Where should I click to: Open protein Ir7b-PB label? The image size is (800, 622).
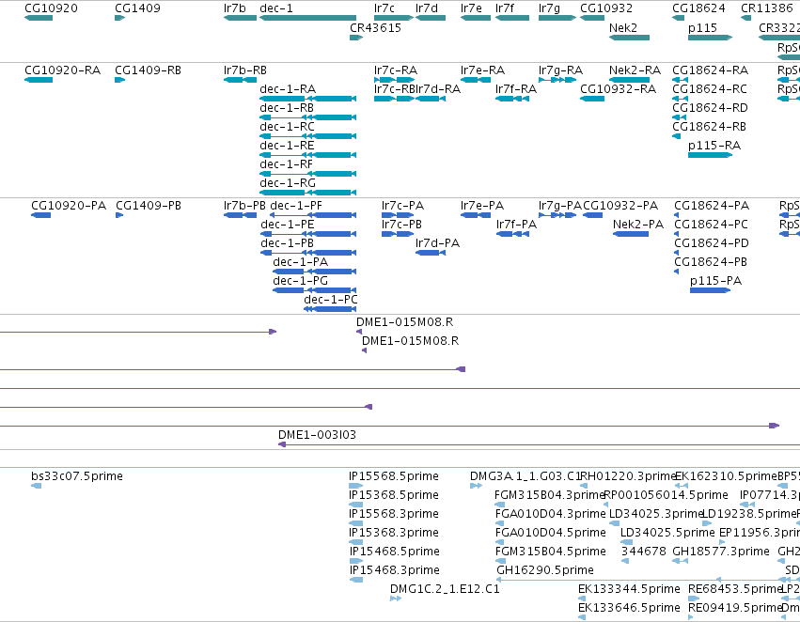[244, 206]
